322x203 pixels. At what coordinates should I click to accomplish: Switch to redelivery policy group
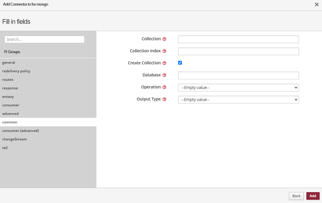pos(16,71)
